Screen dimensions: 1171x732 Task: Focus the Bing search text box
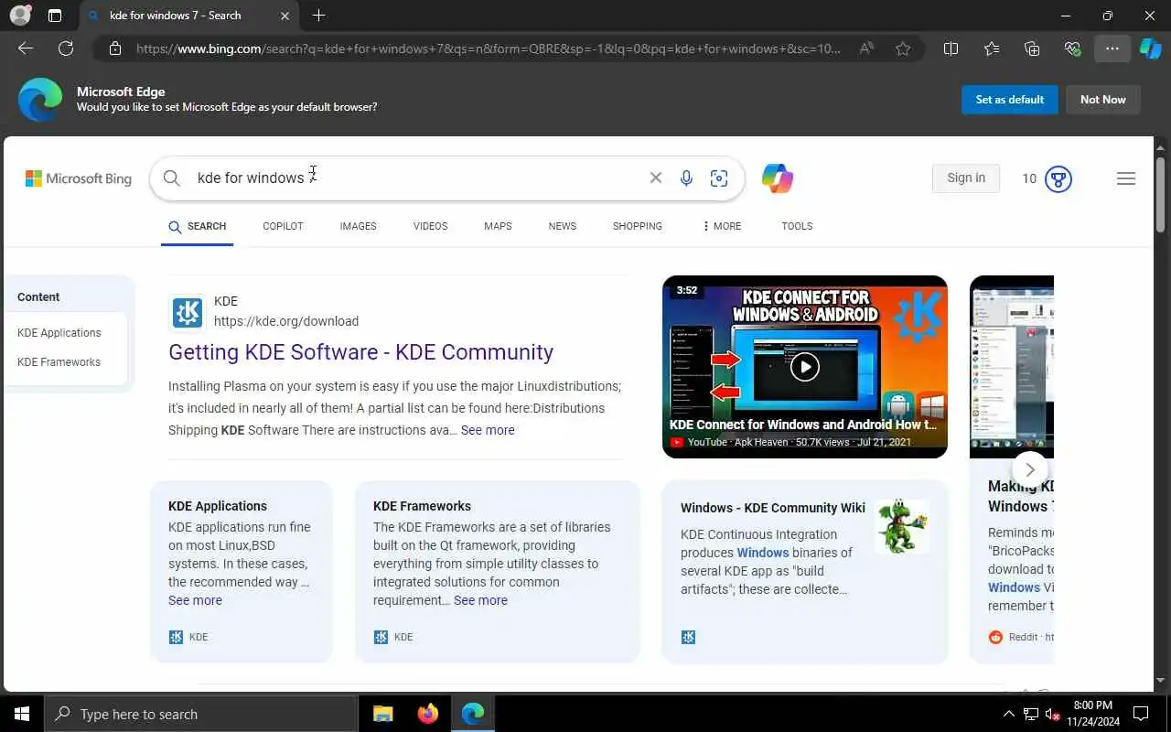pos(416,178)
